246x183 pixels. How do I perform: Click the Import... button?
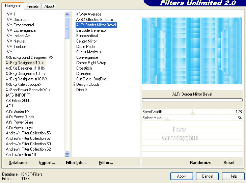tap(47, 163)
